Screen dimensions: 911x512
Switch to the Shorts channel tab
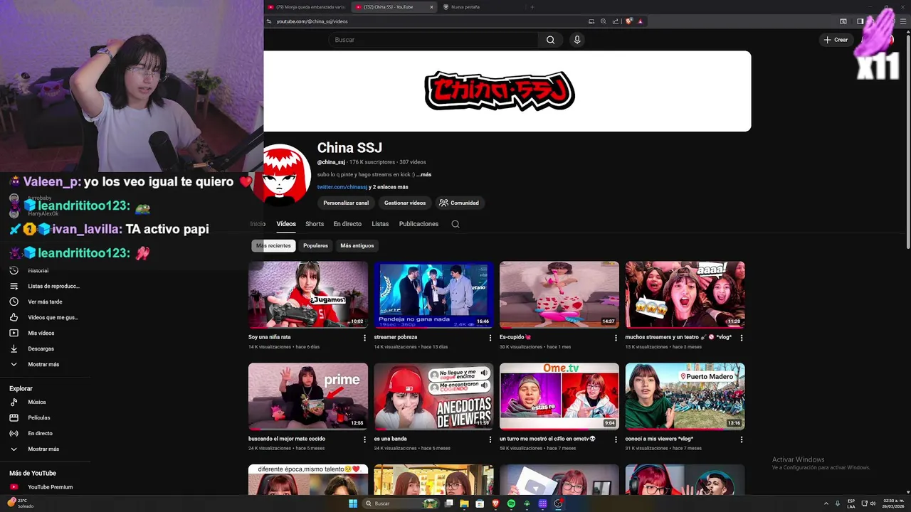point(315,224)
